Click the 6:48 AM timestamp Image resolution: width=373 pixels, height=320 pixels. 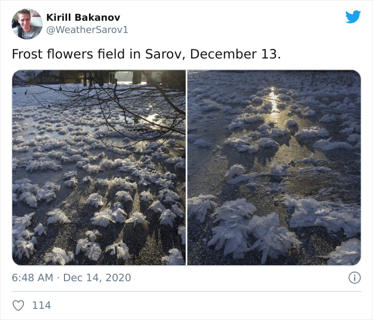click(31, 277)
